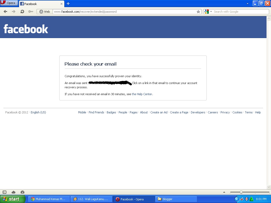Click the system clock 8:01 PM
Image resolution: width=271 pixels, height=203 pixels.
261,199
